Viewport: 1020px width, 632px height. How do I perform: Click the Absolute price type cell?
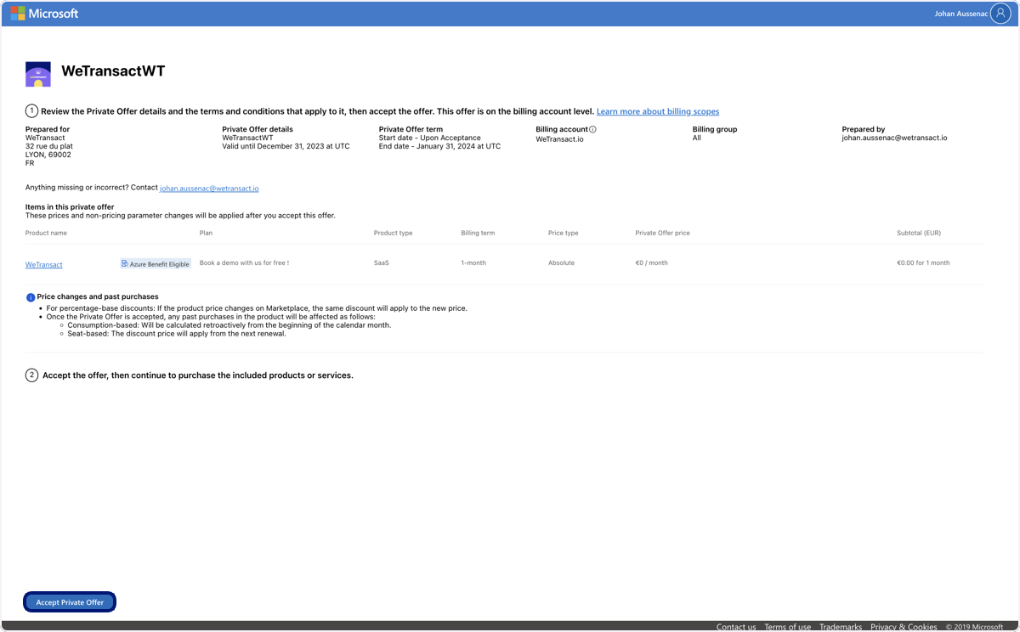(x=561, y=262)
